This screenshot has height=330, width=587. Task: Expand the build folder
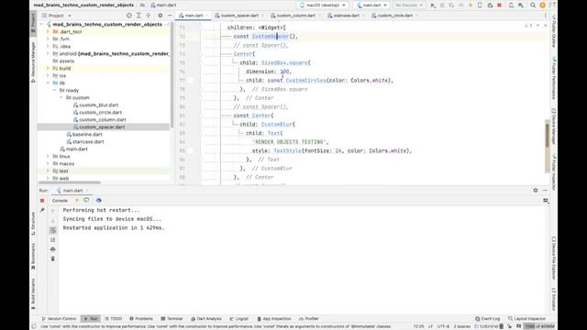(x=48, y=69)
